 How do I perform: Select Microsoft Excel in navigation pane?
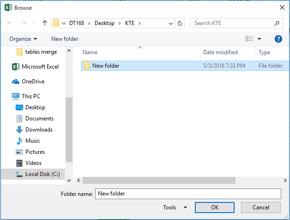click(40, 67)
